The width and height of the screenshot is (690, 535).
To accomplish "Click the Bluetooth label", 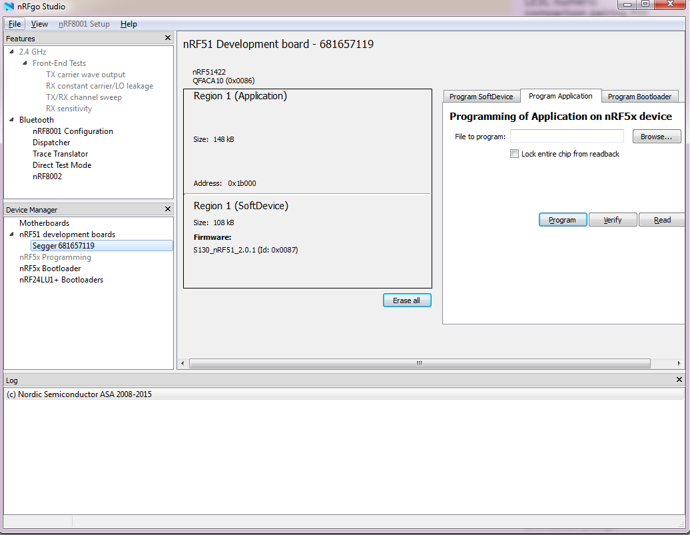I will click(x=37, y=120).
